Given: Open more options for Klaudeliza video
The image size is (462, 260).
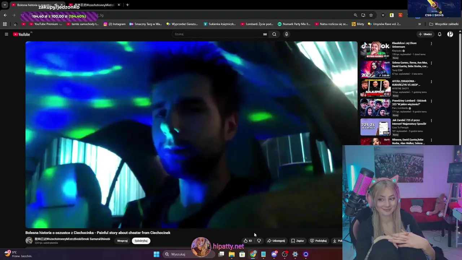Looking at the screenshot, I should [x=431, y=44].
